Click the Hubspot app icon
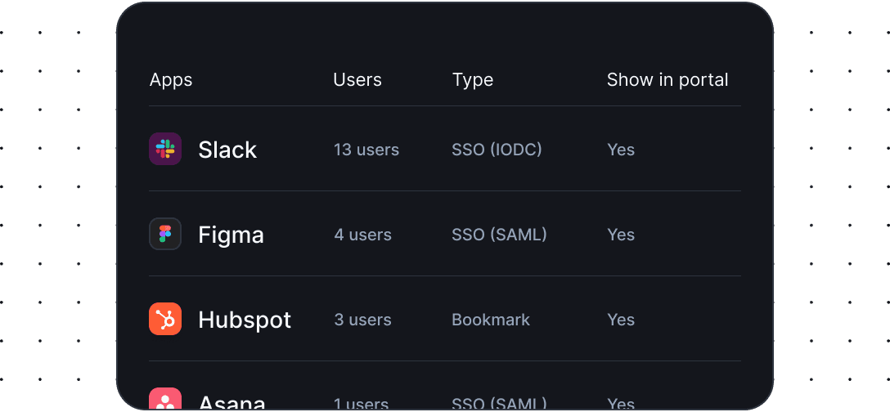The width and height of the screenshot is (890, 412). pos(165,319)
